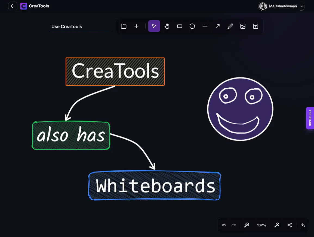Select the hand pan tool
Viewport: 314px width, 237px height.
pos(167,26)
